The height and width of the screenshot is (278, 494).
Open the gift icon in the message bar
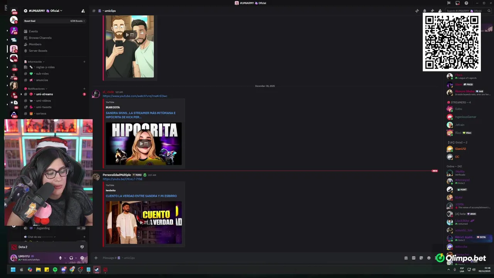[406, 258]
